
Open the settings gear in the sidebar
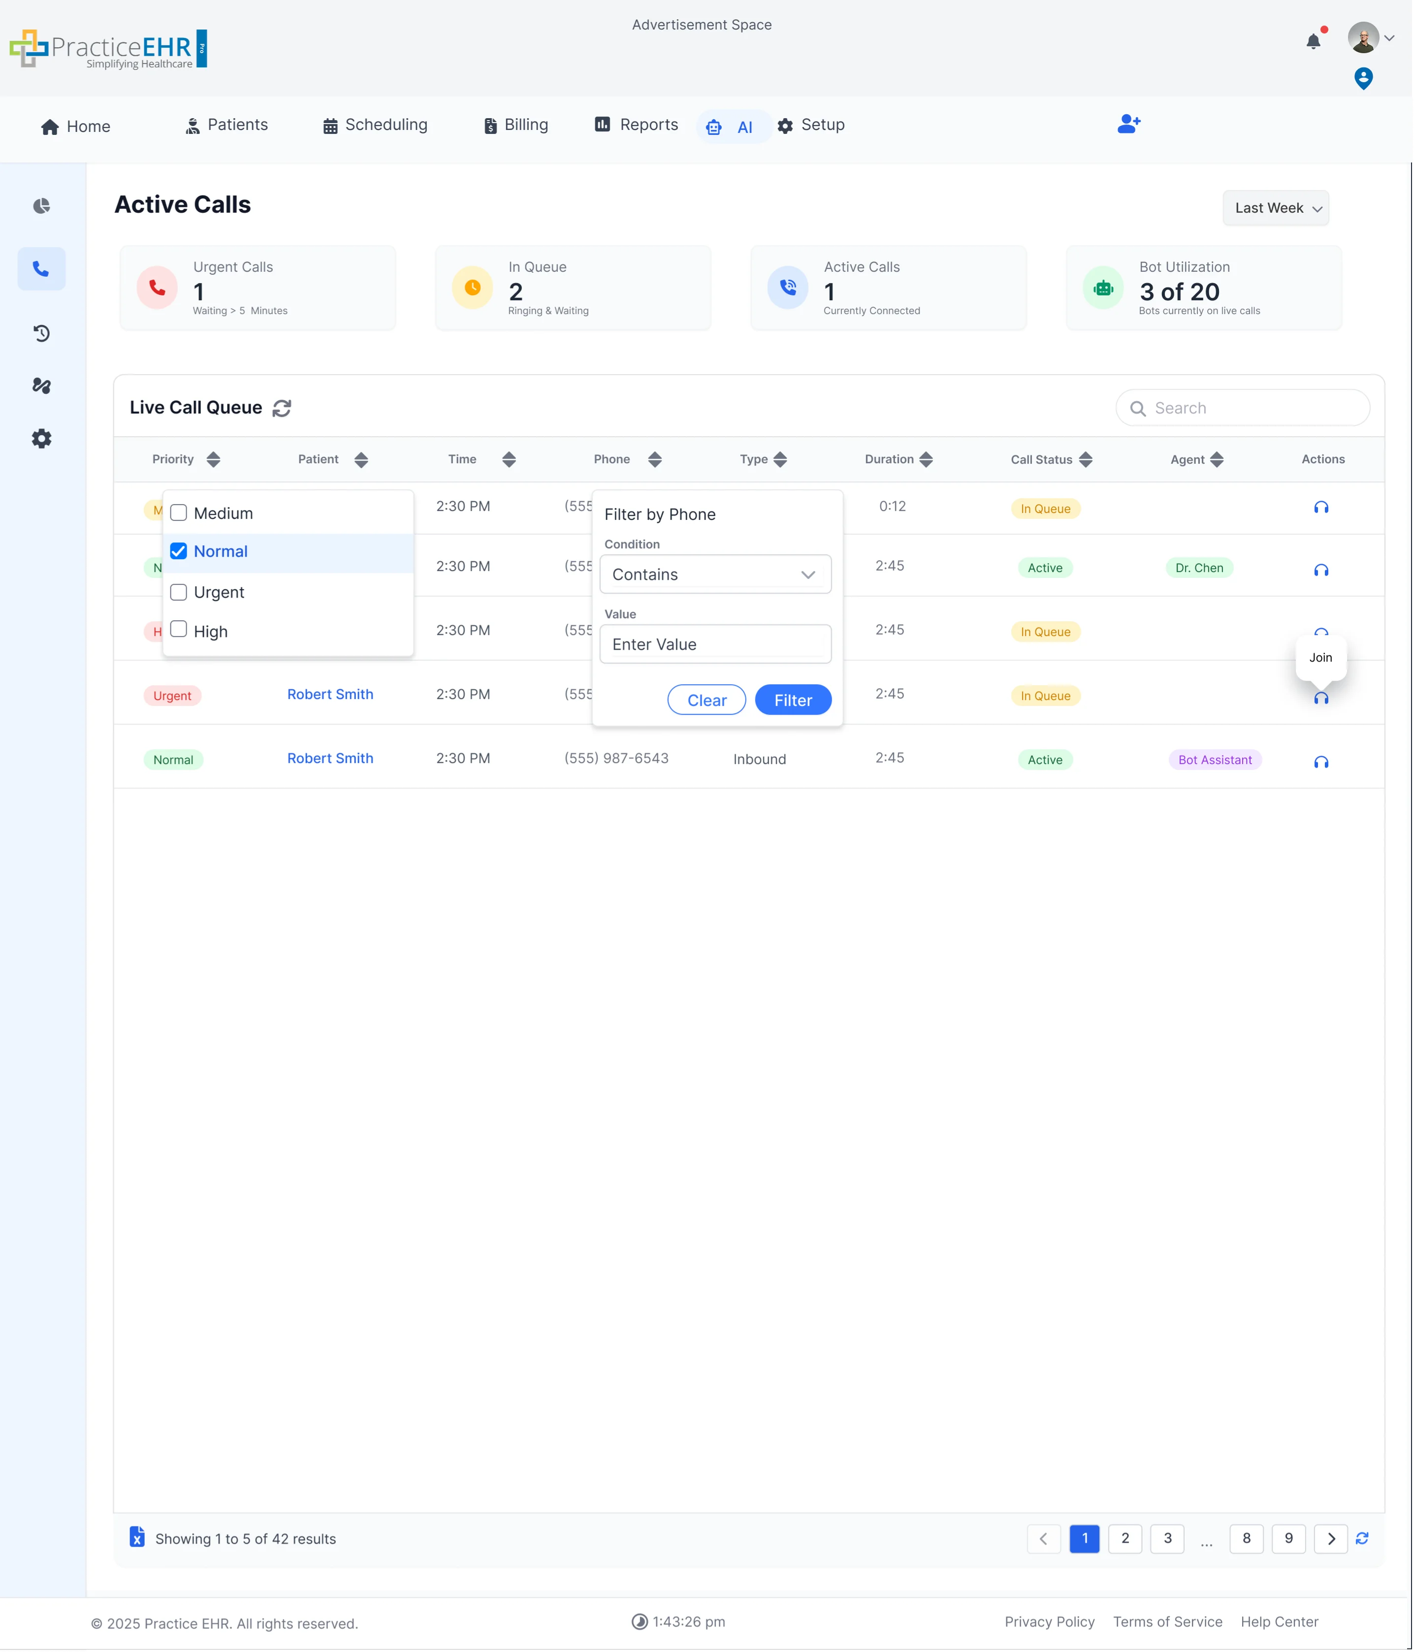point(41,439)
